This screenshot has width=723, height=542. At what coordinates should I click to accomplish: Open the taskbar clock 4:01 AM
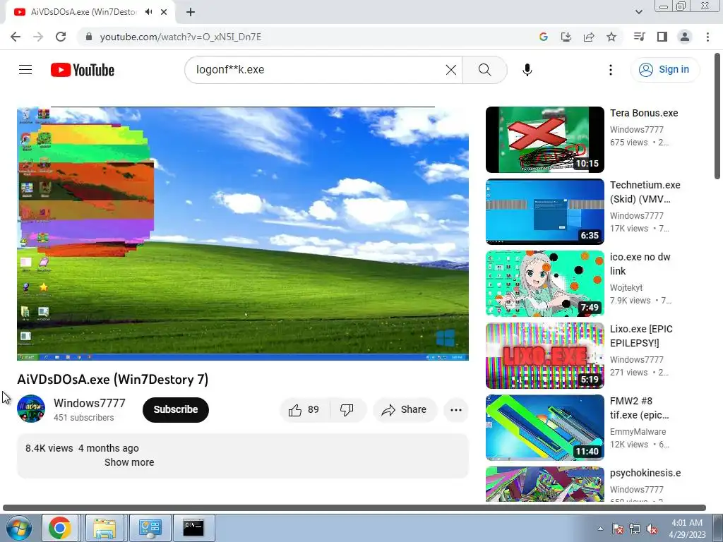click(x=687, y=529)
